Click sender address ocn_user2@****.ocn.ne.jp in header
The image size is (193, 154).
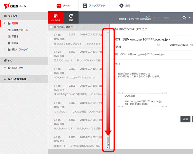coord(149,39)
